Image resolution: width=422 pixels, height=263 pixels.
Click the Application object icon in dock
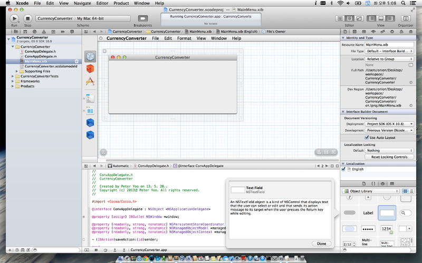(x=90, y=81)
